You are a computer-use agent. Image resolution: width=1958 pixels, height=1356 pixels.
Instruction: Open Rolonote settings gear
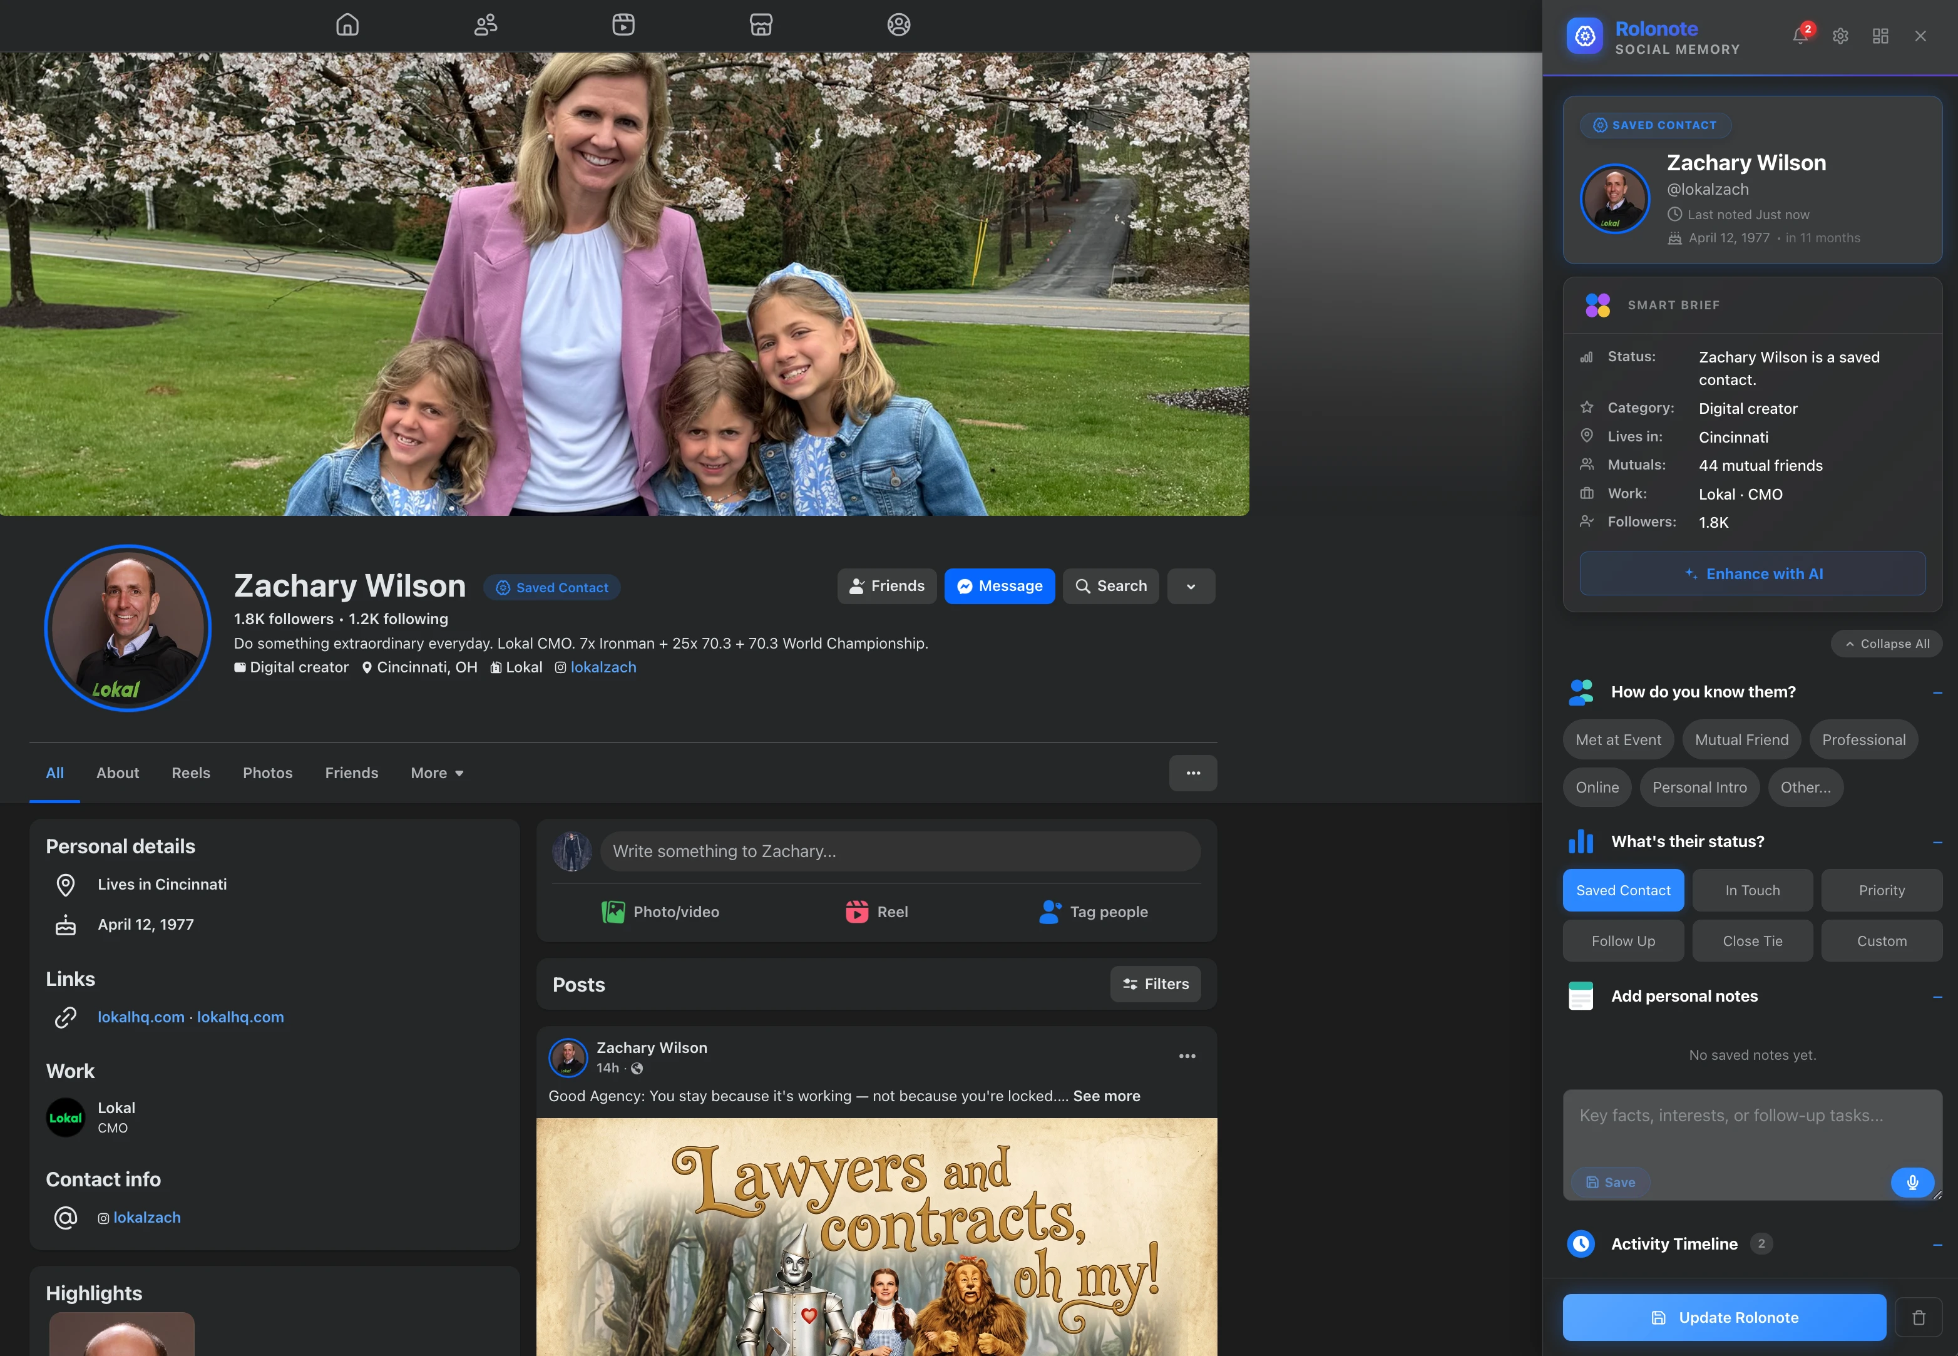click(1840, 36)
